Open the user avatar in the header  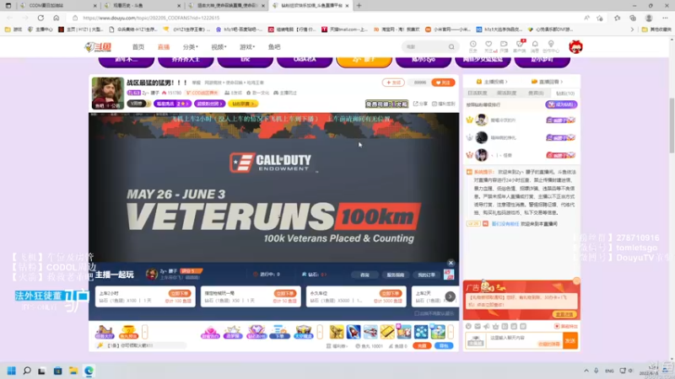[575, 47]
